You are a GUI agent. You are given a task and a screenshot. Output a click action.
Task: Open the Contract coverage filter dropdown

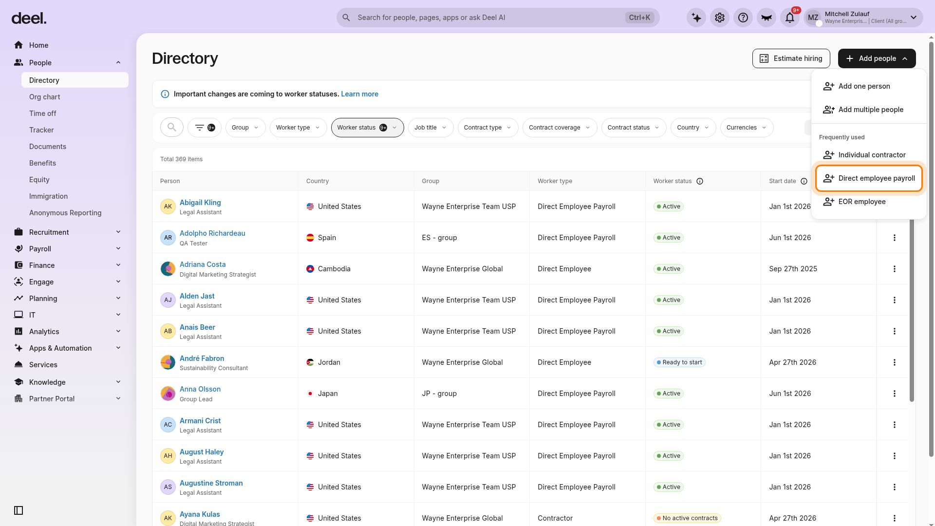560,128
